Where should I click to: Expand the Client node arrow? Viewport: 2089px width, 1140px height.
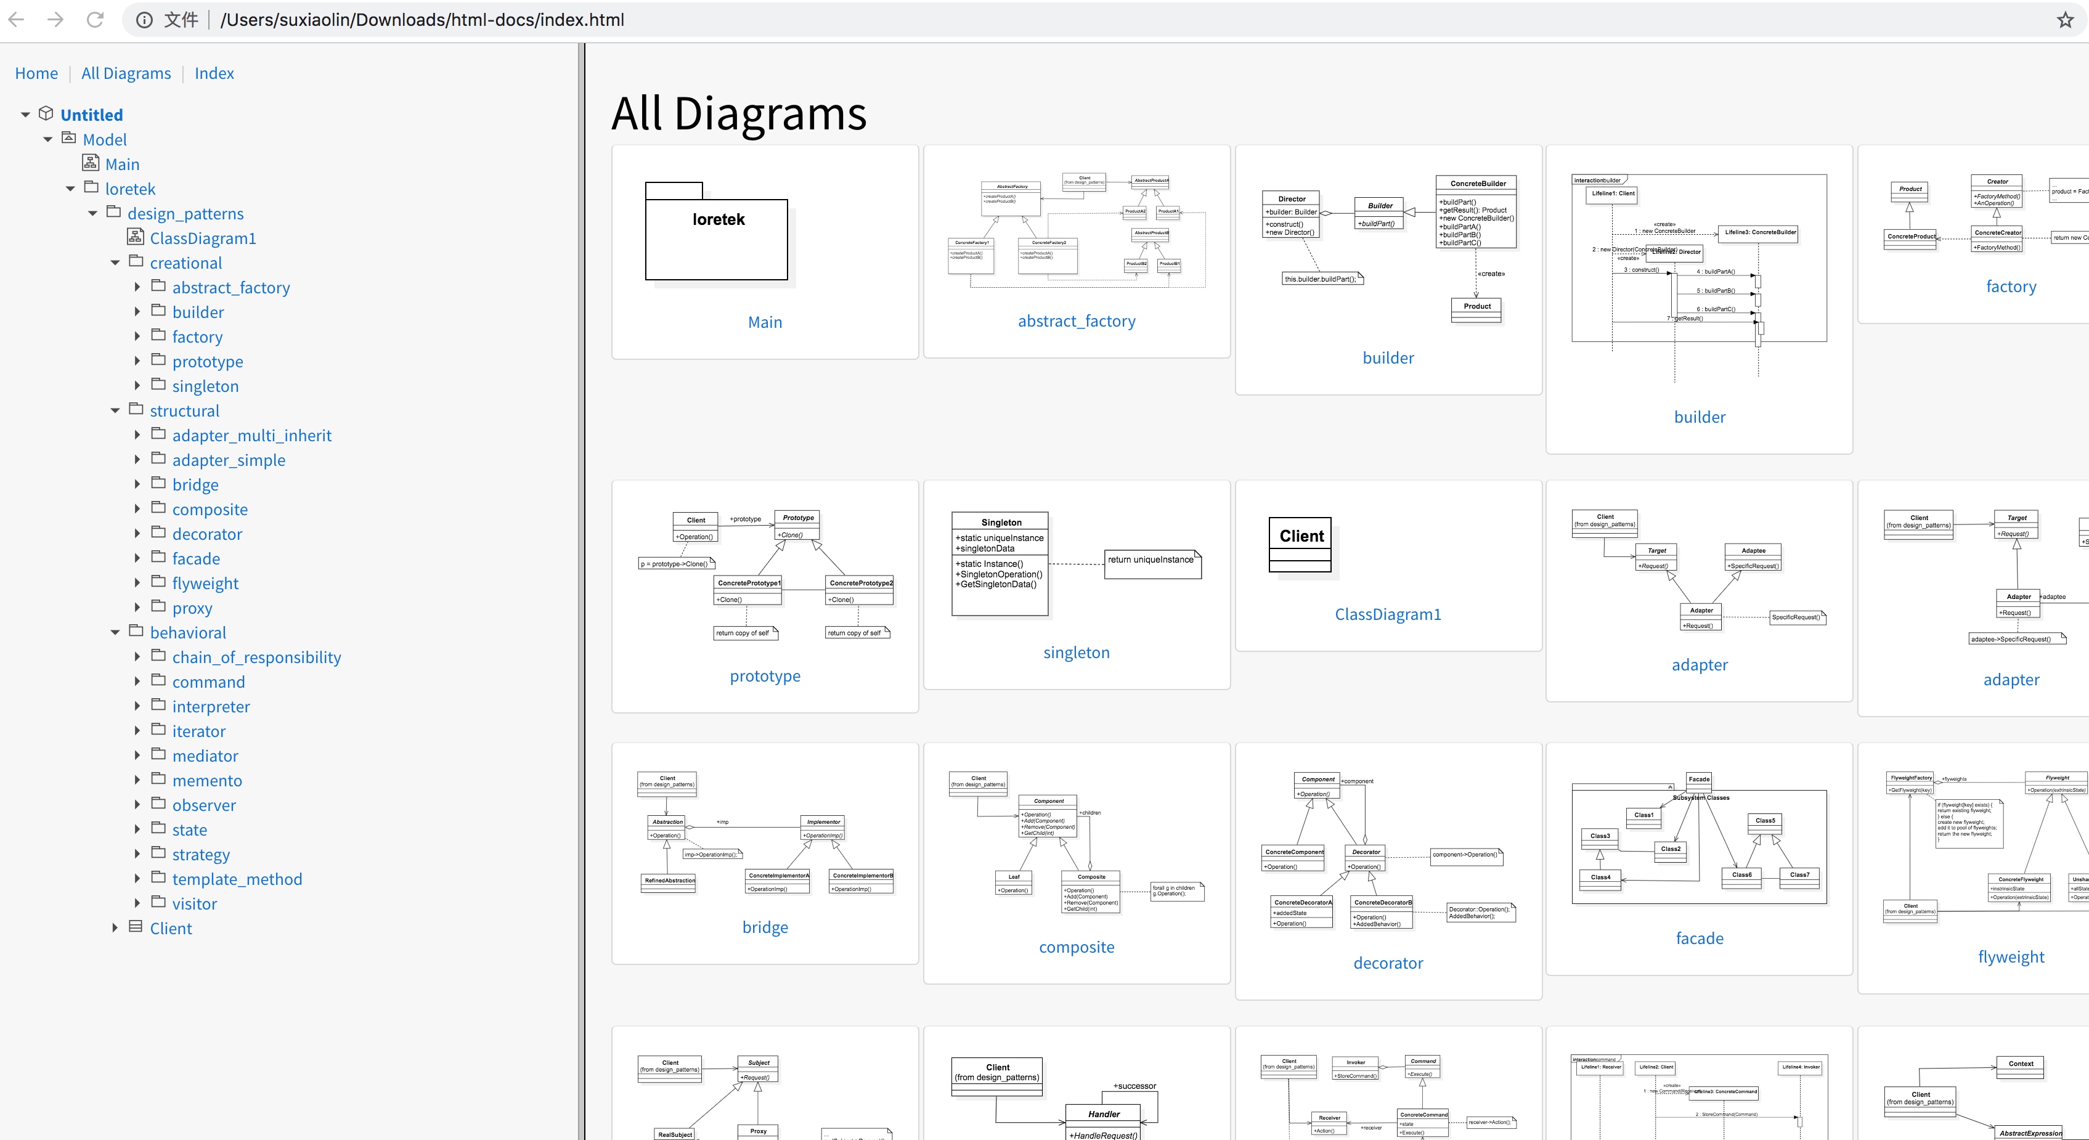tap(115, 927)
